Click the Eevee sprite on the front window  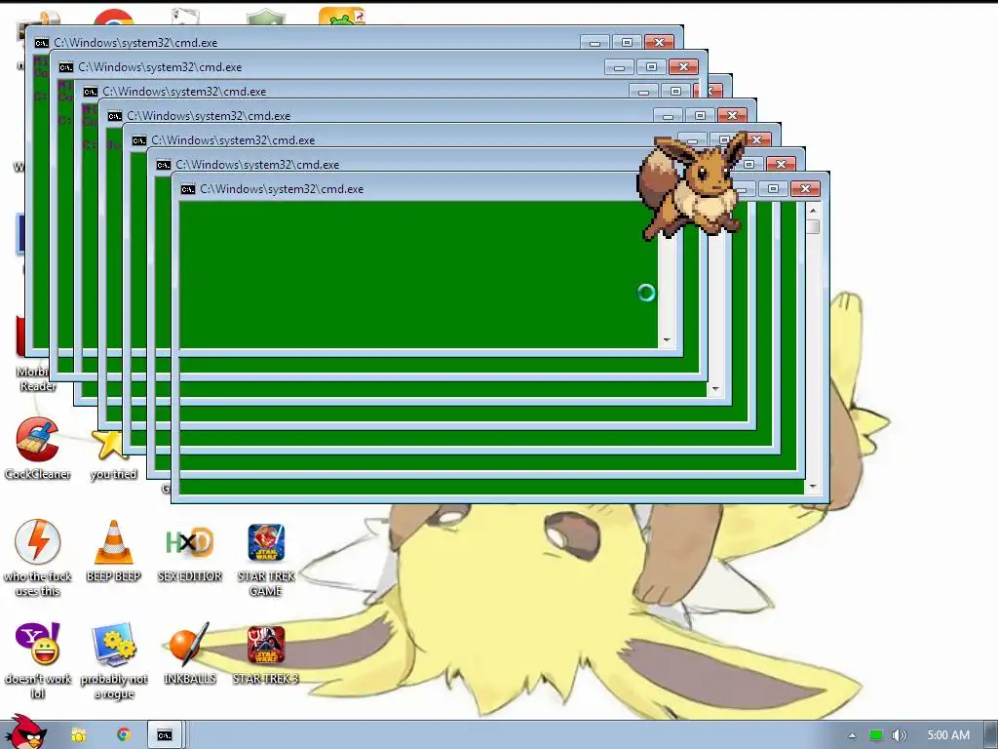click(692, 184)
